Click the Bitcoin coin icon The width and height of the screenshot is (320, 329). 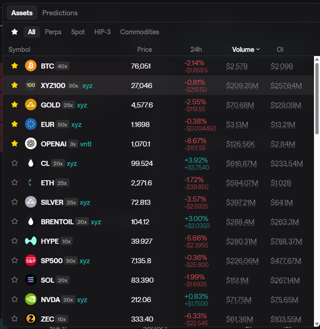tap(31, 66)
